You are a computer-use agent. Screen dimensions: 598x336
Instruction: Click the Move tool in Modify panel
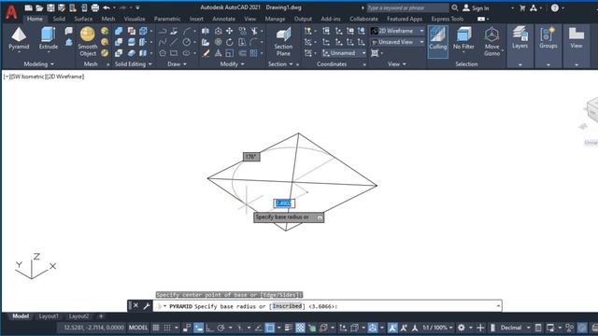229,31
